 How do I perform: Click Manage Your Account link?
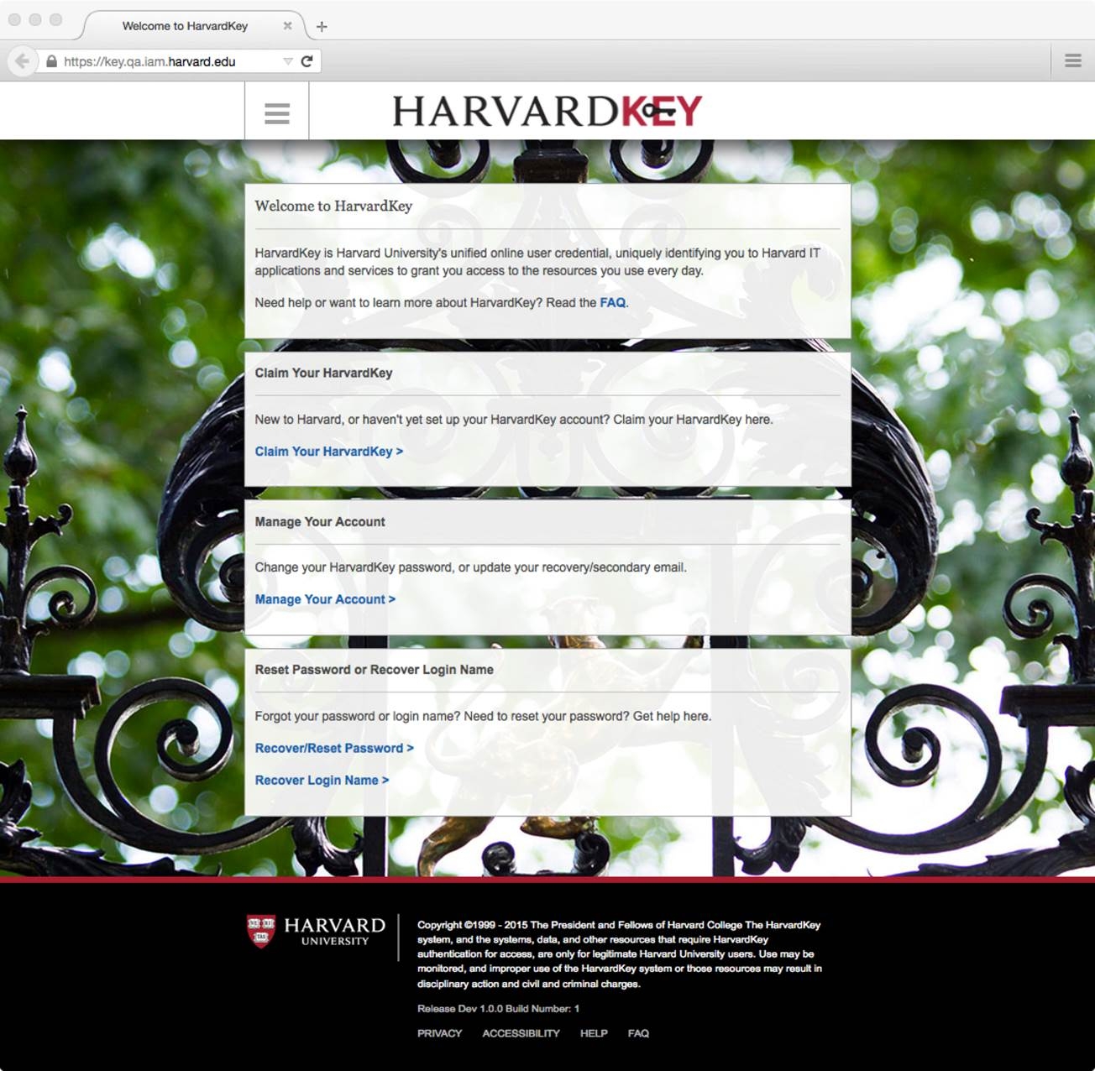tap(325, 598)
